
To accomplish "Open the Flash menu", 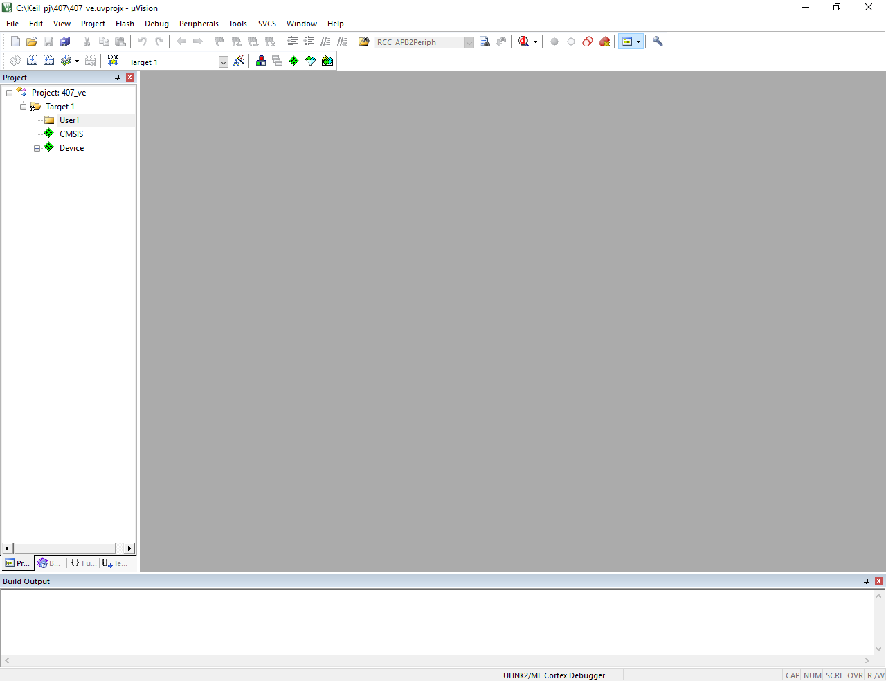I will point(125,24).
